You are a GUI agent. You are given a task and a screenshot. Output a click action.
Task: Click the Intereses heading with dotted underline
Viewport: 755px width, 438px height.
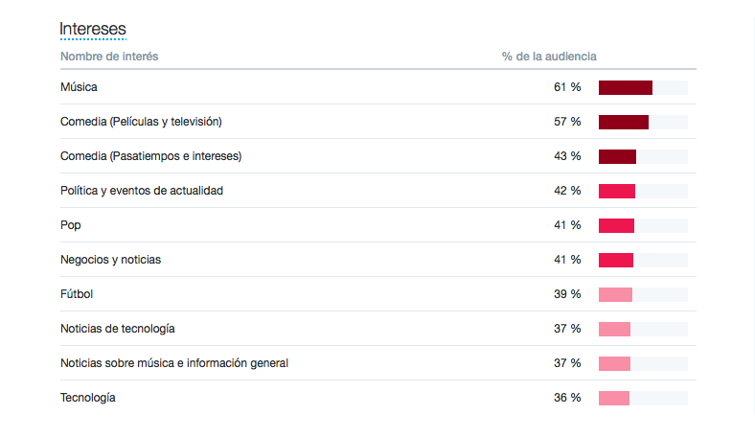click(x=93, y=30)
